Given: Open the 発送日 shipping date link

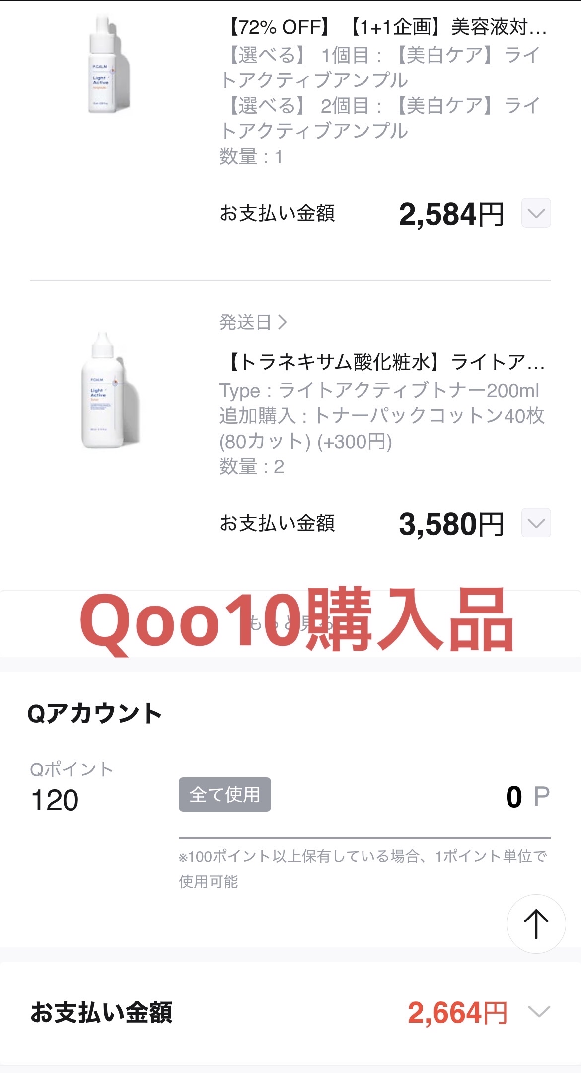Looking at the screenshot, I should point(253,322).
